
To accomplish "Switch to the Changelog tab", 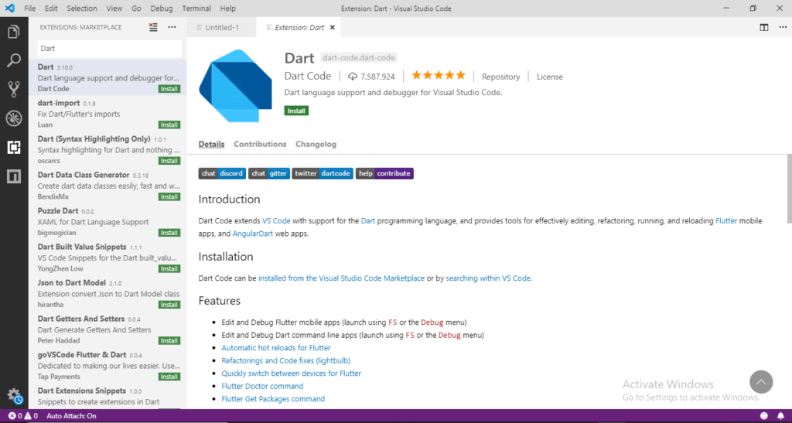I will (x=316, y=144).
